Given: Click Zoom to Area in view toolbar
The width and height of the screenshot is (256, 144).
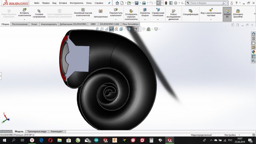Looking at the screenshot, I should coord(102,29).
